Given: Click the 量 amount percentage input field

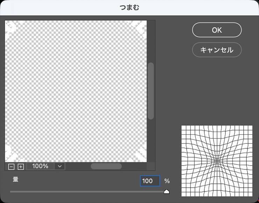Looking at the screenshot, I should (x=150, y=181).
